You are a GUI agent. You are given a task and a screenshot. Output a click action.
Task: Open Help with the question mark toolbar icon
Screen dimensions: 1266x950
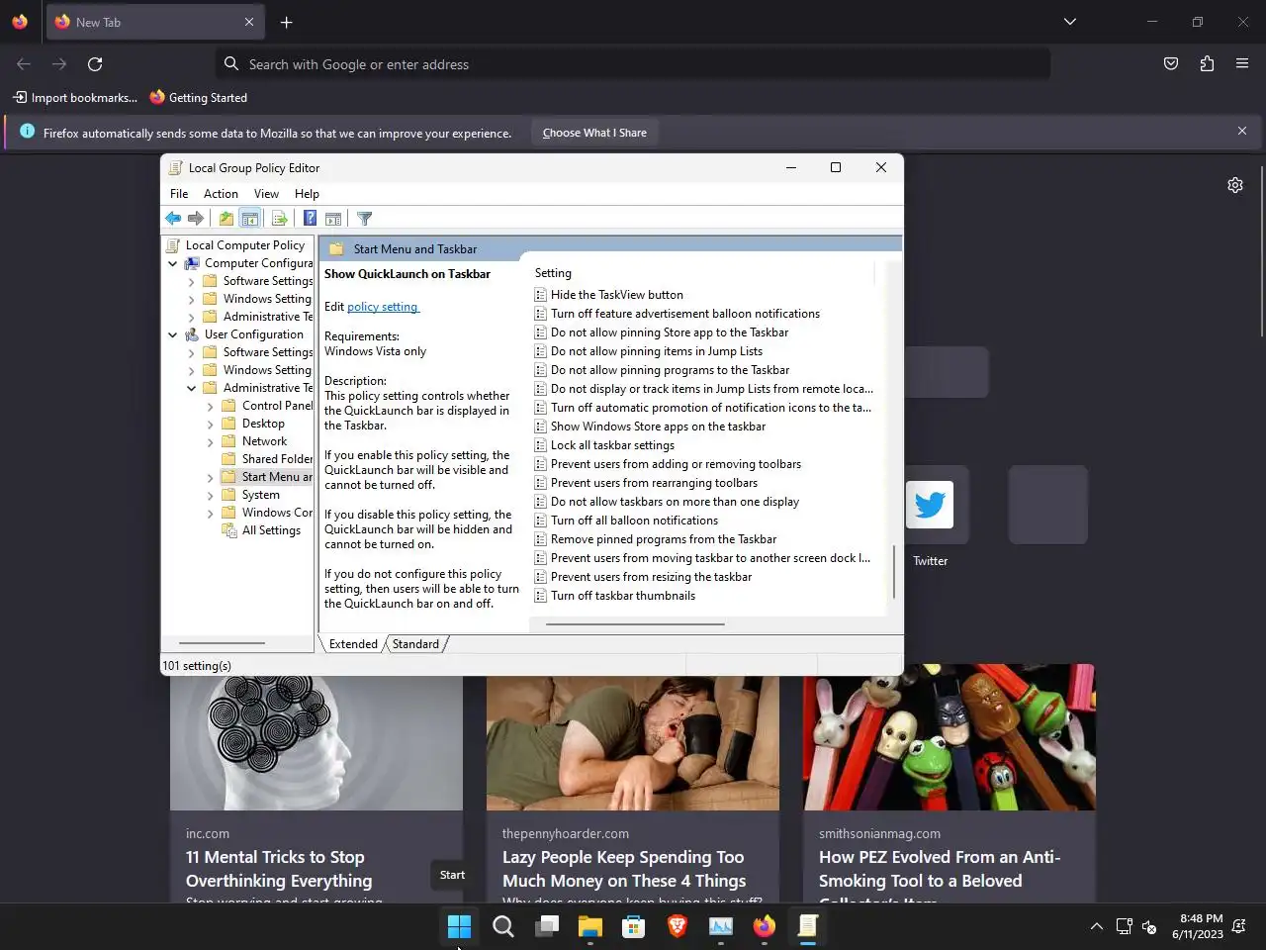(310, 219)
